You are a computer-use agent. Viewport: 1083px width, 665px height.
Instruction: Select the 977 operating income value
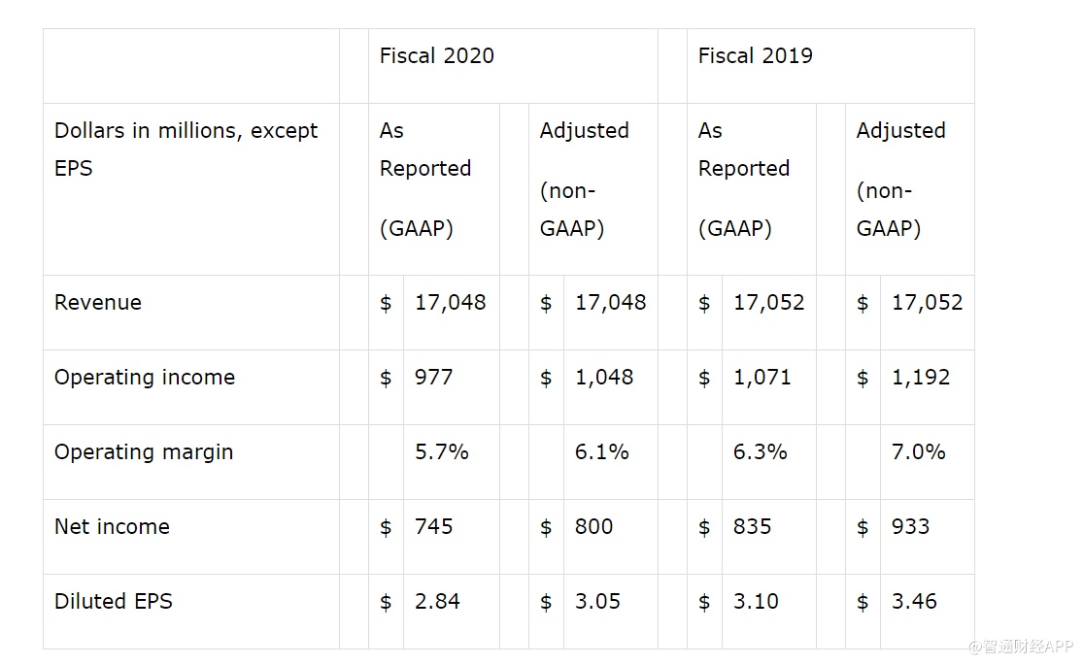click(434, 378)
